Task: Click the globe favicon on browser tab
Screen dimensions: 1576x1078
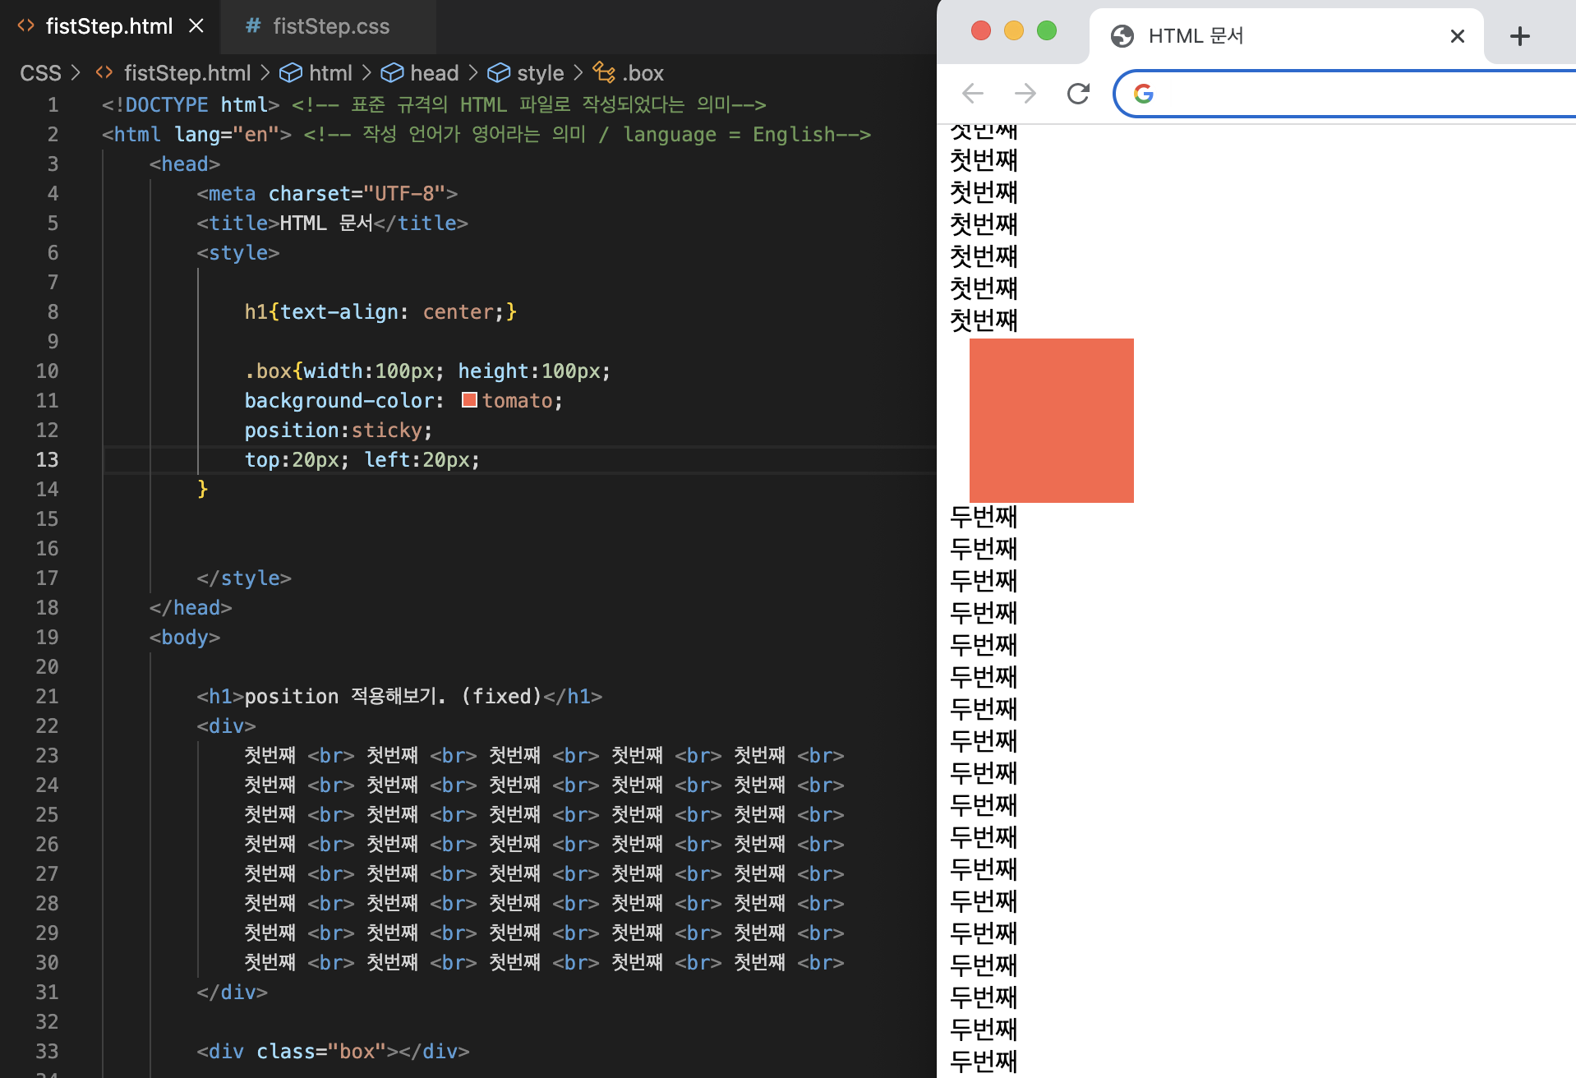Action: point(1122,36)
